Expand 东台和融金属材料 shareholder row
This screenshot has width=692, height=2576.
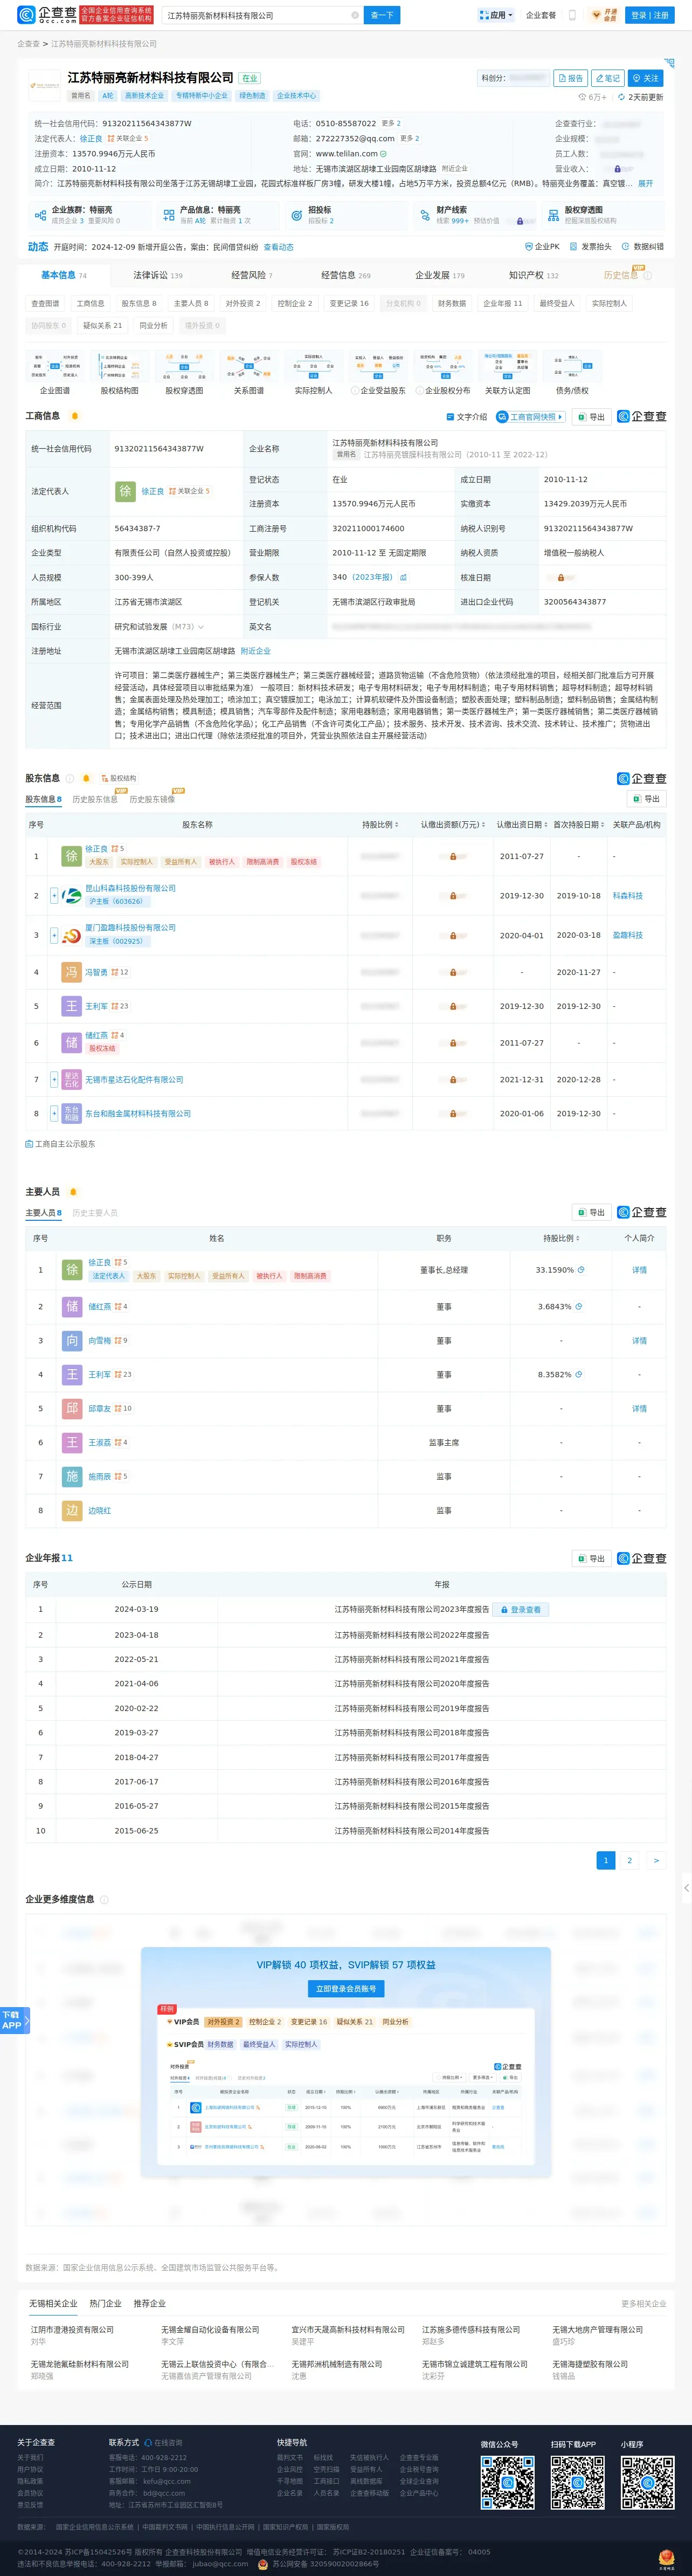click(54, 1113)
